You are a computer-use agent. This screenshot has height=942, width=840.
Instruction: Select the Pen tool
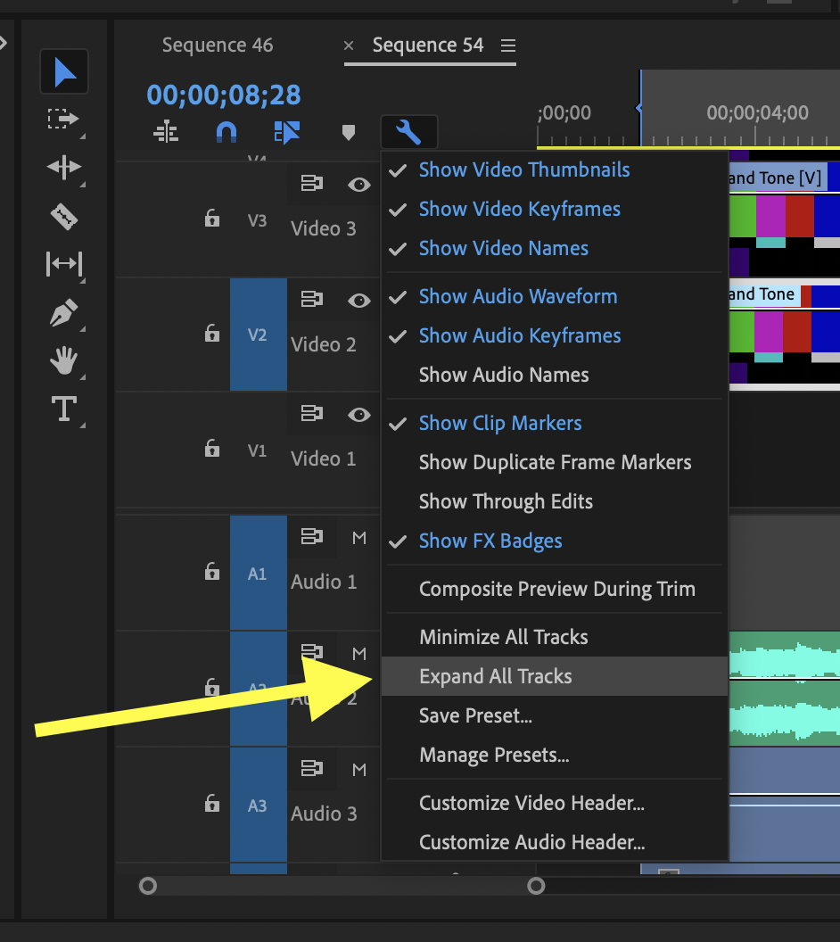pos(63,313)
